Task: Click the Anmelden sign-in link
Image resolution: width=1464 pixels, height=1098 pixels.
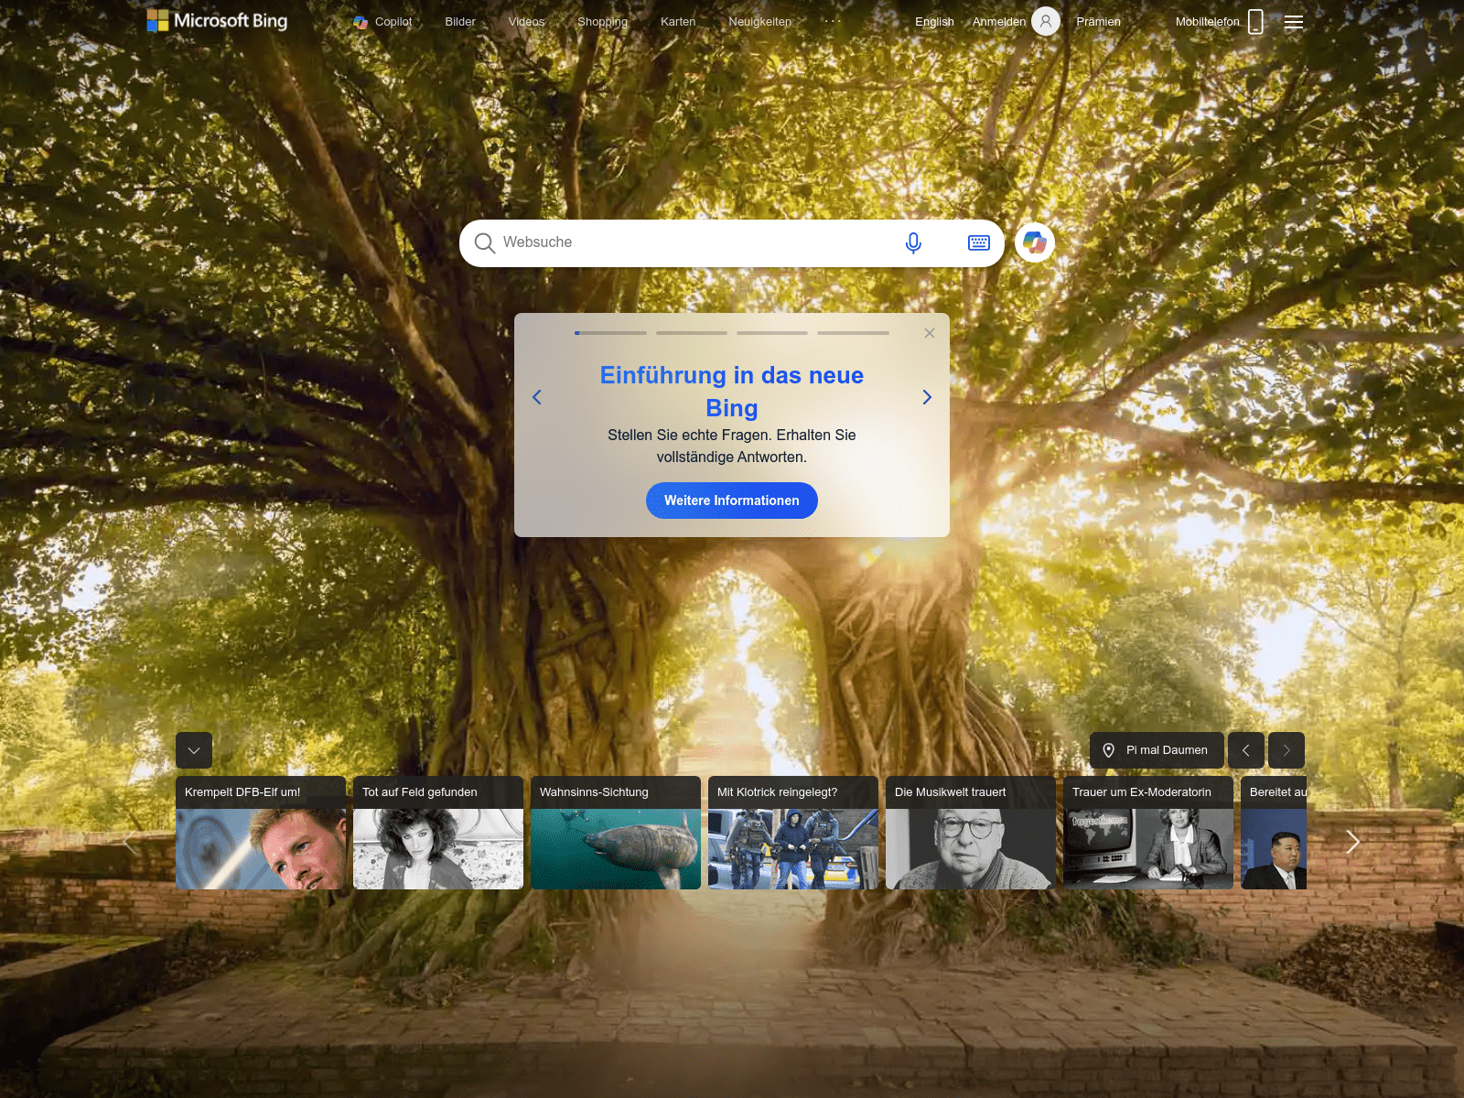Action: pos(999,22)
